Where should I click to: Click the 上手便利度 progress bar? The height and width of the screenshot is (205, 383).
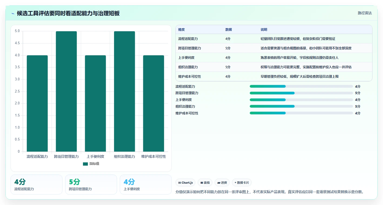click(x=301, y=100)
